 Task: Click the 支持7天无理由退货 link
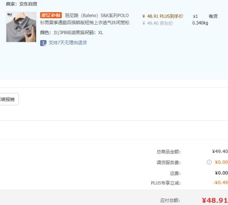[x=67, y=43]
